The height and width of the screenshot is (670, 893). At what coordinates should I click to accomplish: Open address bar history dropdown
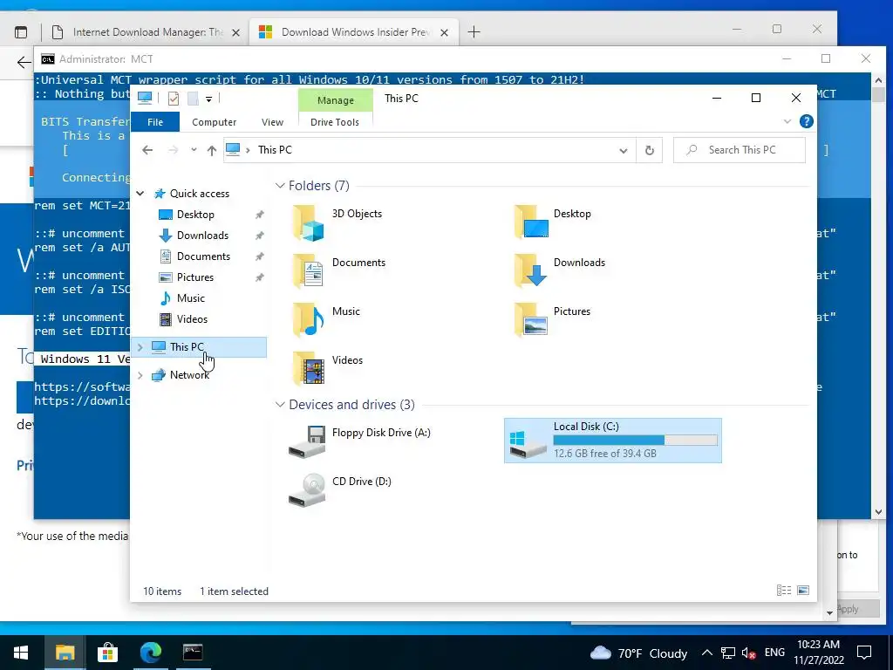[x=623, y=150]
